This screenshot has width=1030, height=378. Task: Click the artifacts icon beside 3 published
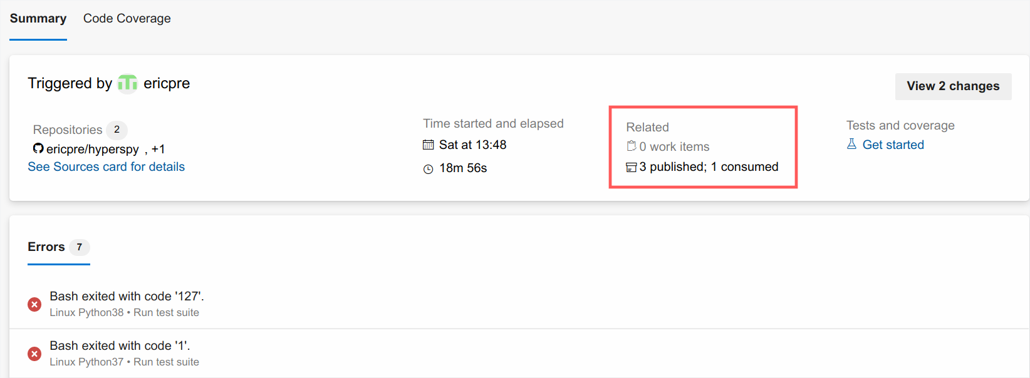pyautogui.click(x=632, y=167)
